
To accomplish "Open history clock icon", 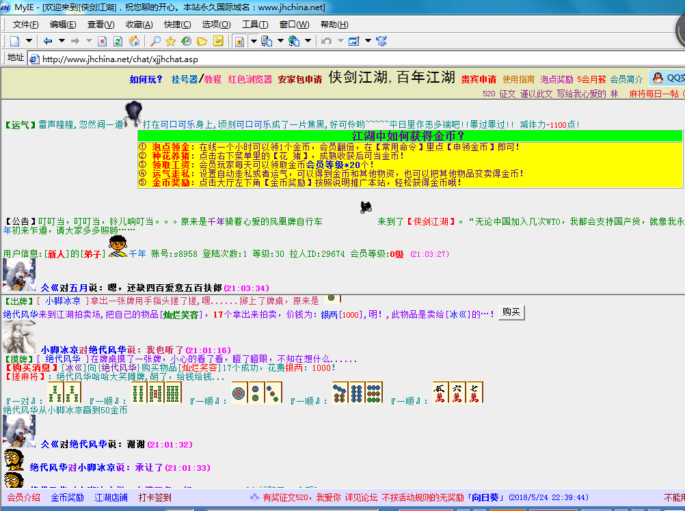I will (x=186, y=41).
